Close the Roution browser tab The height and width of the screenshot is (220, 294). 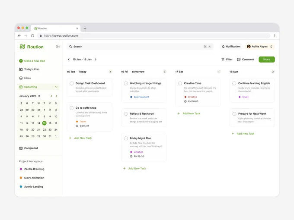coord(77,28)
